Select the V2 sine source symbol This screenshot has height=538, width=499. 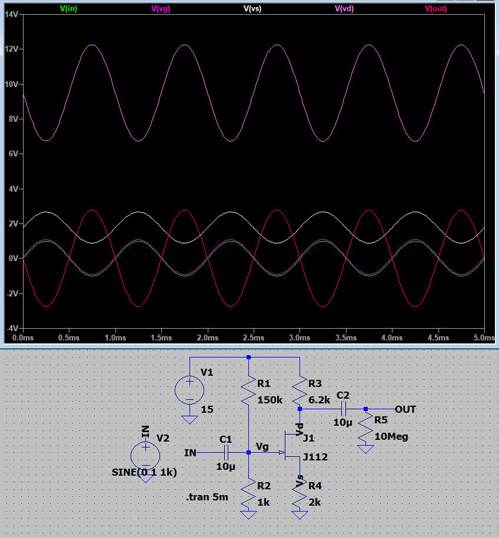pyautogui.click(x=145, y=456)
